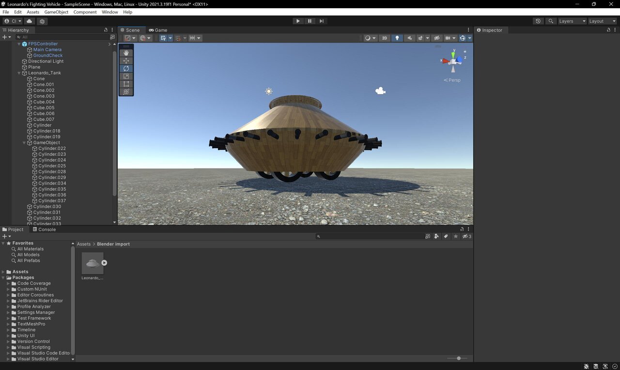Lock the Hierarchy panel
The width and height of the screenshot is (620, 370).
[106, 30]
